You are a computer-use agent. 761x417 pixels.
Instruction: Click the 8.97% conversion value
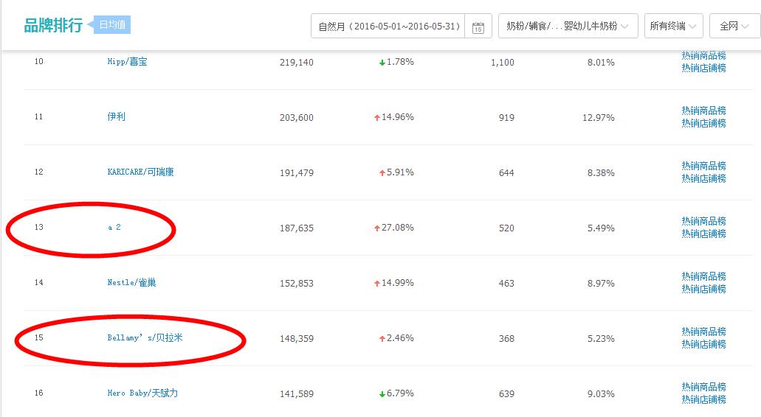point(601,284)
